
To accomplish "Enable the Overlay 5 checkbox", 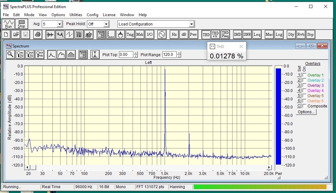I will [304, 96].
